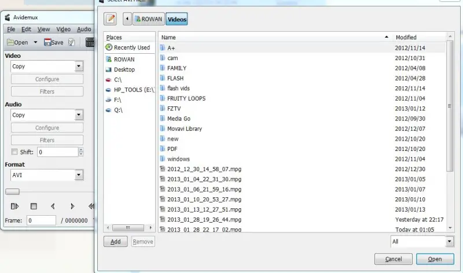
Task: Select the cam folder
Action: [302, 58]
